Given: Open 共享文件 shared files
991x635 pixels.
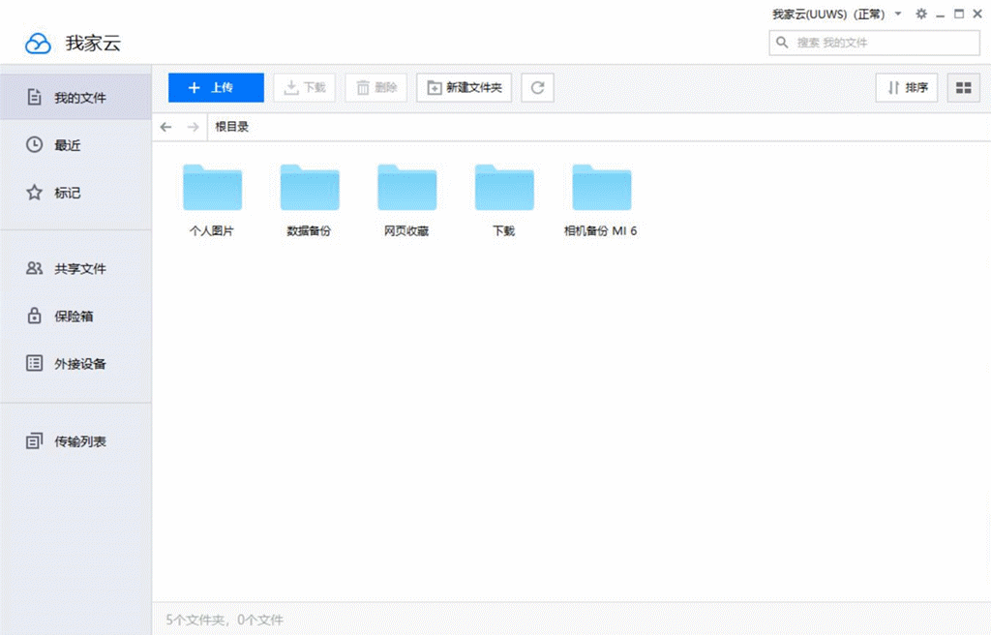Looking at the screenshot, I should coord(75,268).
